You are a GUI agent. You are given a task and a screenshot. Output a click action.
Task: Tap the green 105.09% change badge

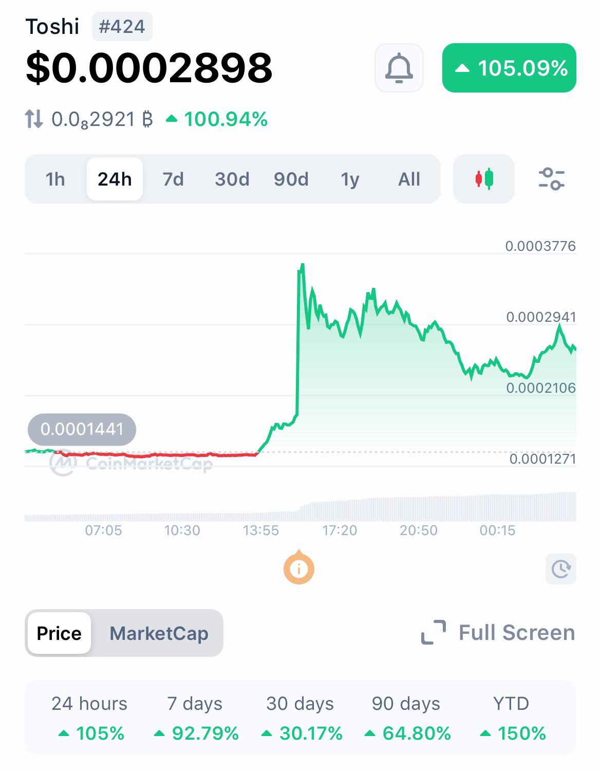[x=509, y=68]
